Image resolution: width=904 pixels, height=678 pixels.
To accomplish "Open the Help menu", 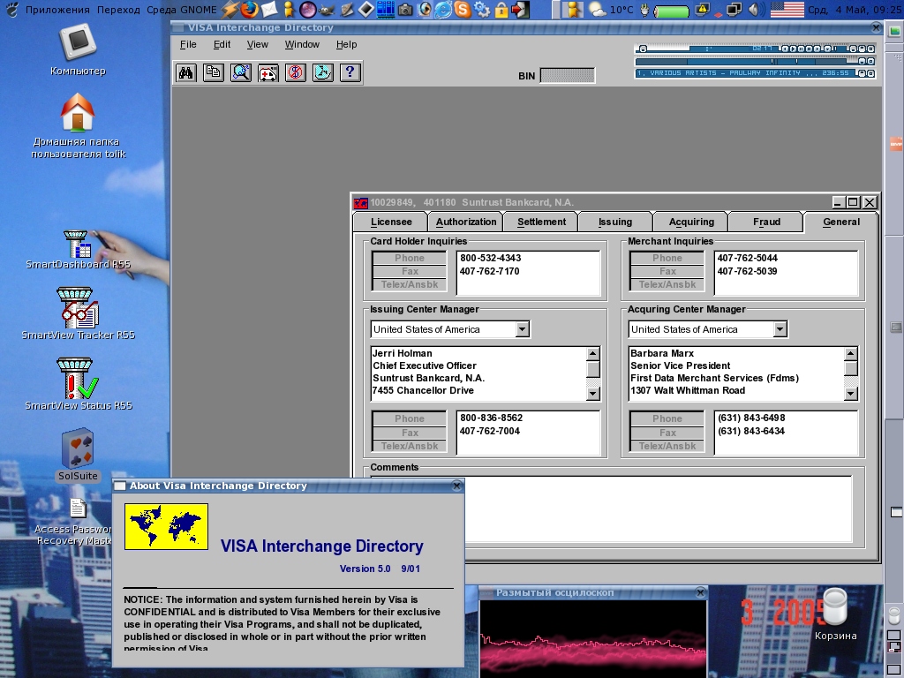I will [x=346, y=44].
